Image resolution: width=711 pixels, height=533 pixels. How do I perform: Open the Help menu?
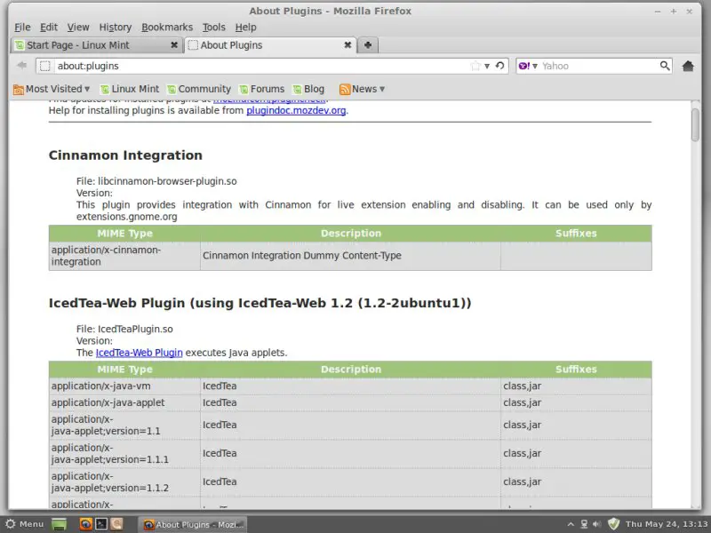(245, 28)
